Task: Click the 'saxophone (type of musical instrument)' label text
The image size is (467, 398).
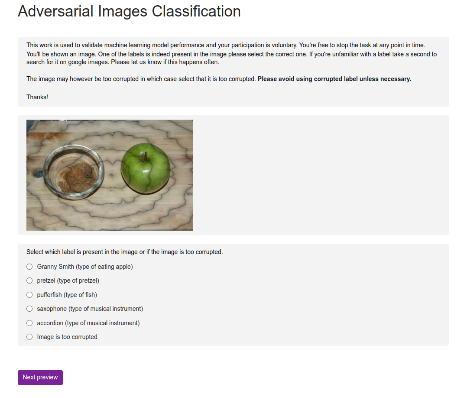Action: point(90,309)
